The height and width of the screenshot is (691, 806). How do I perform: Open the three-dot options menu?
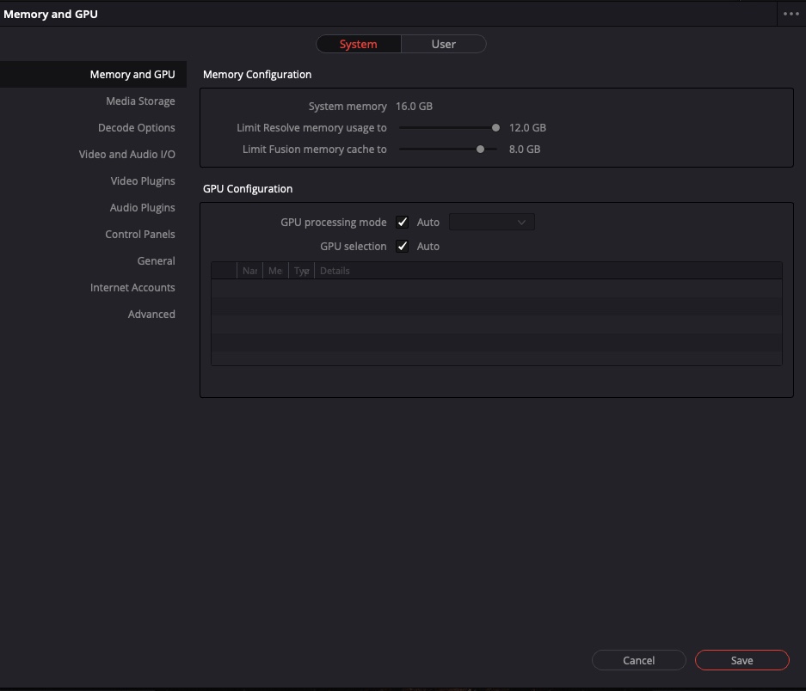791,14
